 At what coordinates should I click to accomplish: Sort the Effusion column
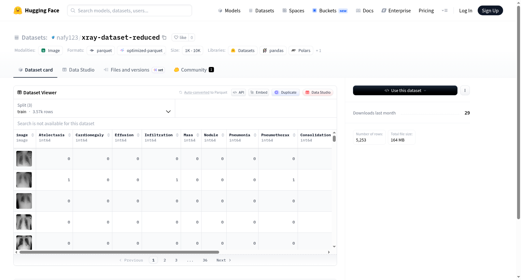point(138,135)
